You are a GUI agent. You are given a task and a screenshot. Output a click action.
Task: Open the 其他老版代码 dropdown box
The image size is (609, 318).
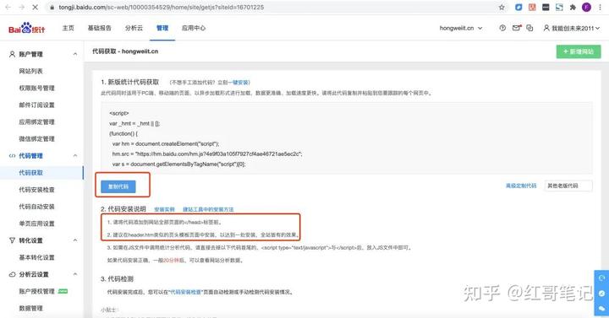point(568,186)
